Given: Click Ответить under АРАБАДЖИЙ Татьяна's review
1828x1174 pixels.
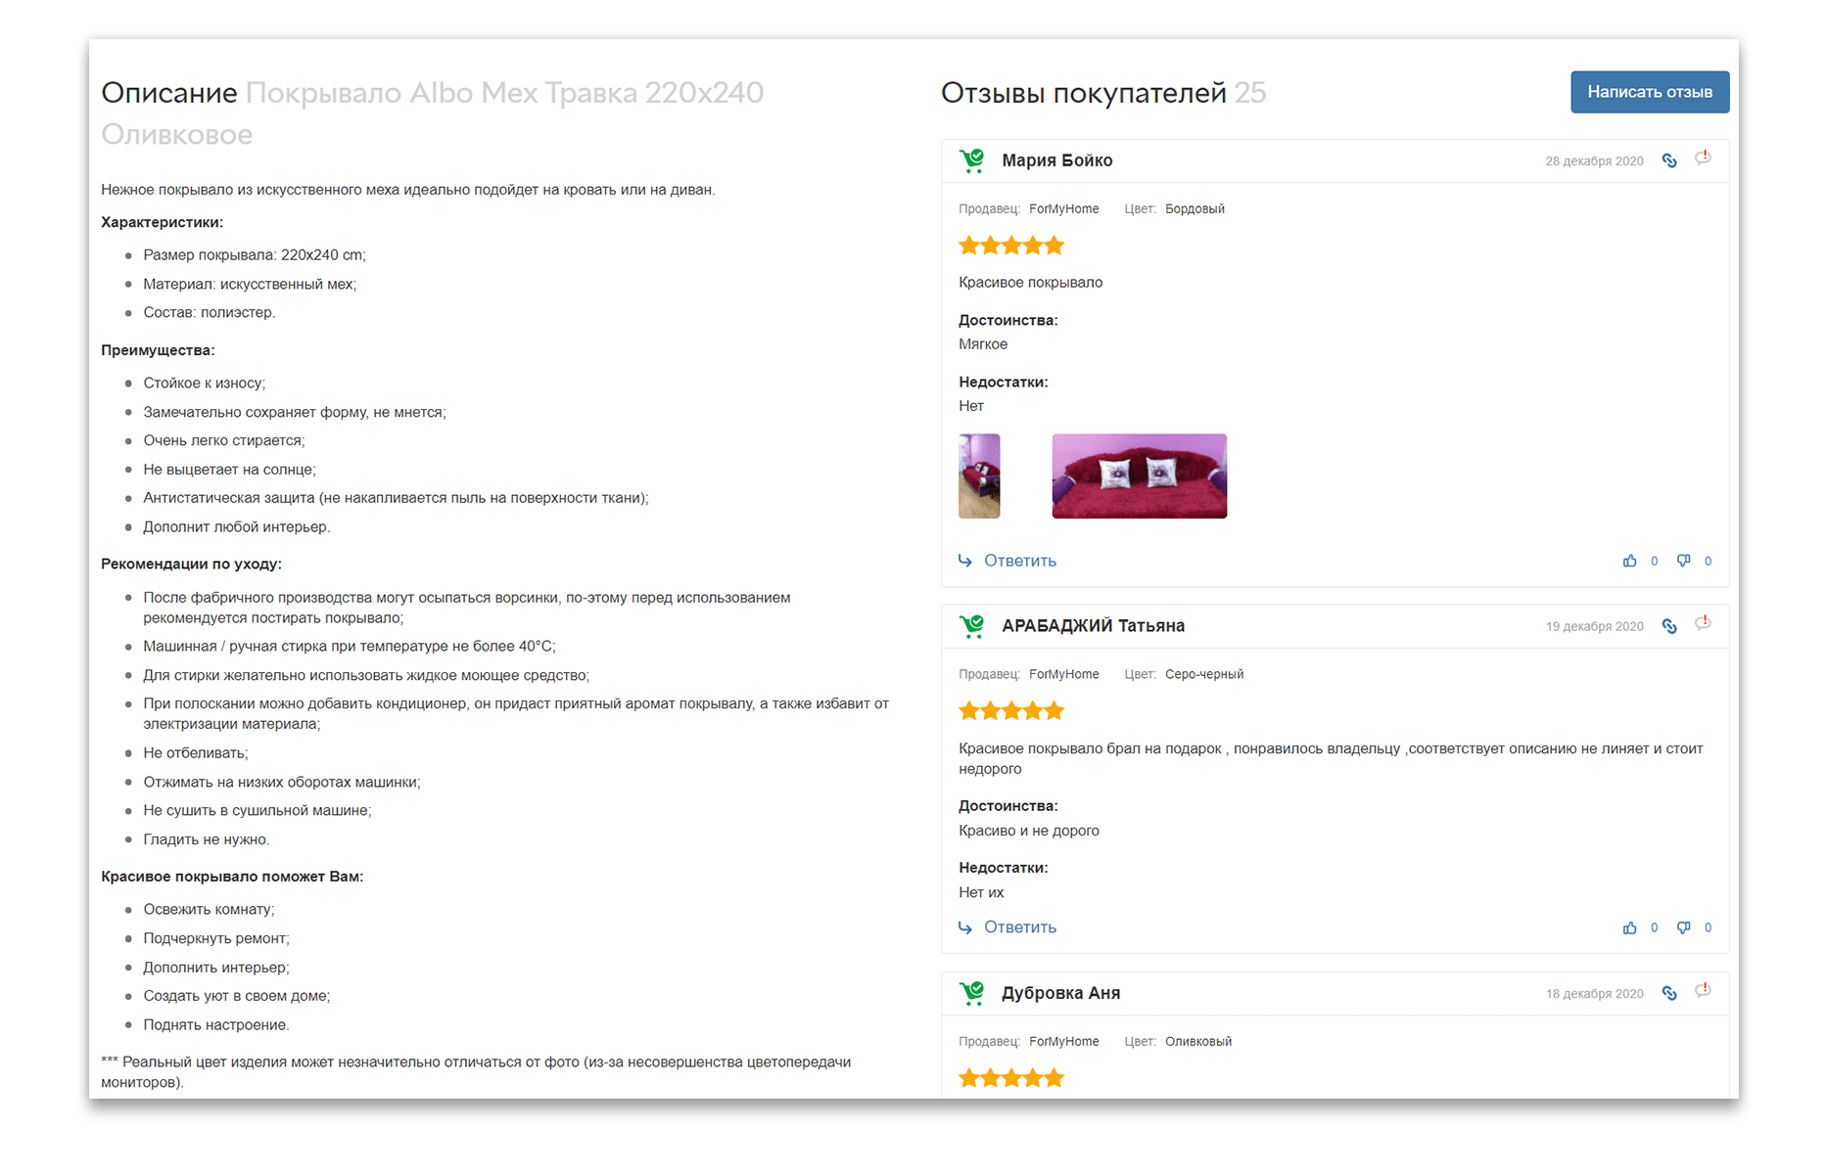Looking at the screenshot, I should [1019, 927].
